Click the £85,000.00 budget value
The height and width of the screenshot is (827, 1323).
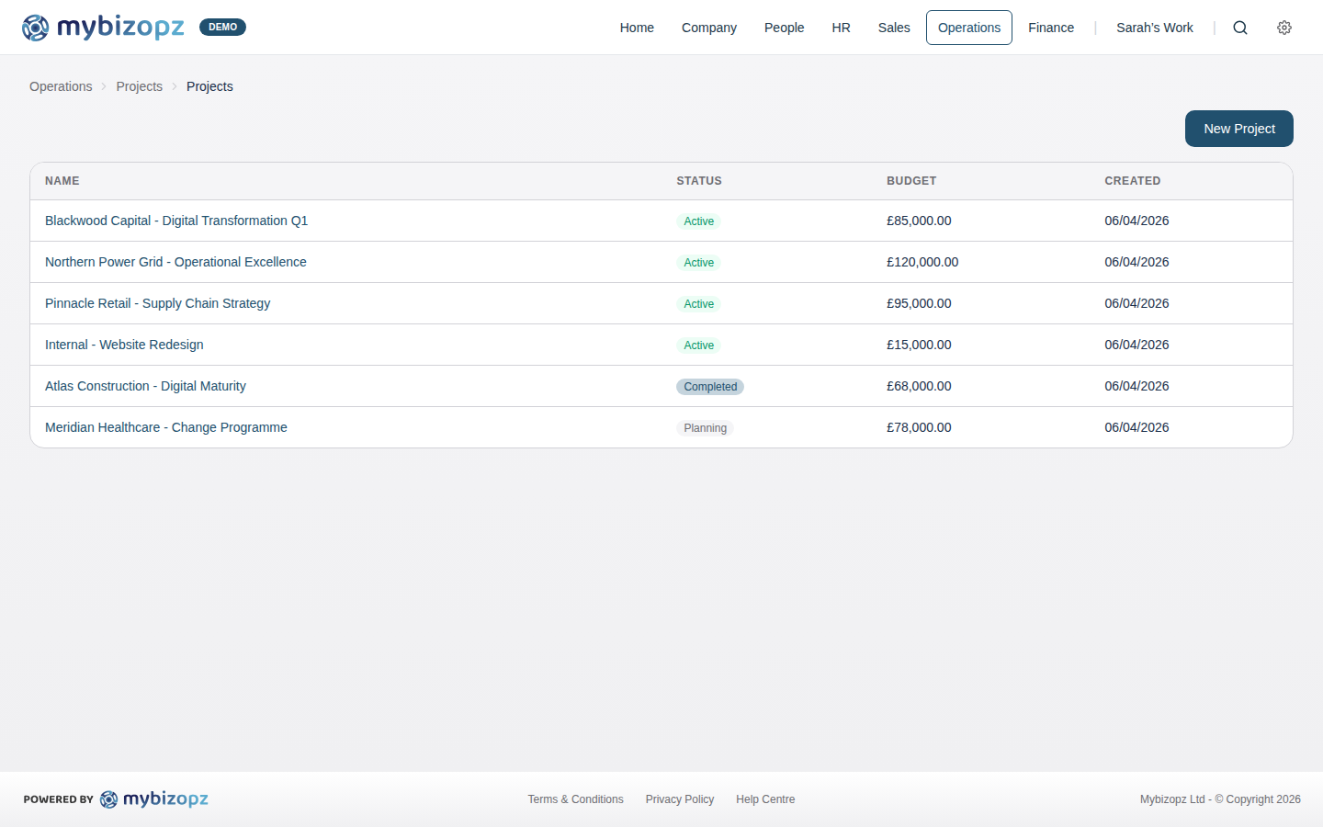coord(919,221)
